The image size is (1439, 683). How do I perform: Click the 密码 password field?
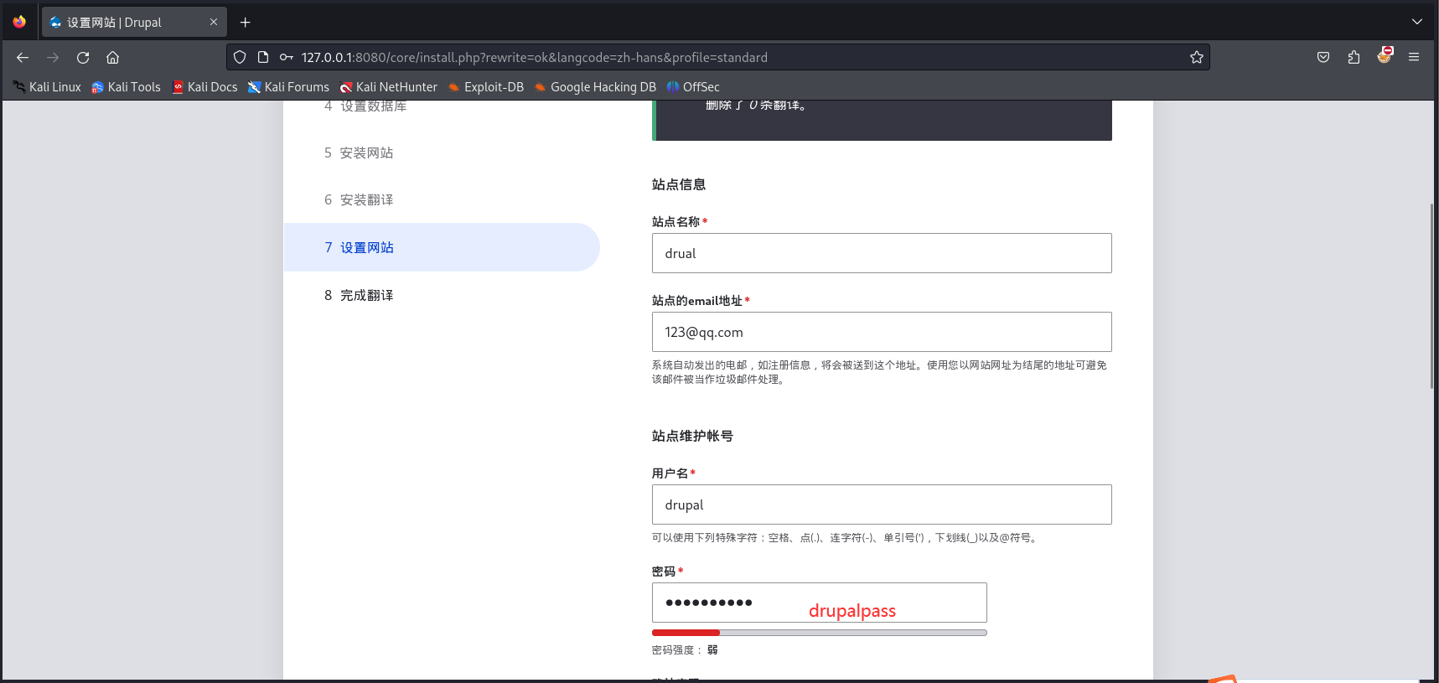tap(820, 603)
